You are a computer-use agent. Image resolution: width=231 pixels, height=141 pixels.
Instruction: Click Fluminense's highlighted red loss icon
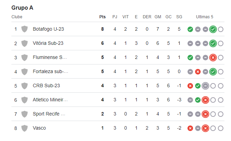point(213,58)
